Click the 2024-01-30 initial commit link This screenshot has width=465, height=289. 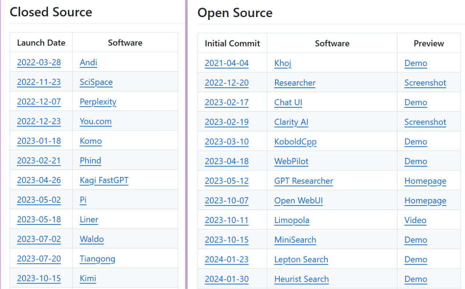tap(227, 279)
